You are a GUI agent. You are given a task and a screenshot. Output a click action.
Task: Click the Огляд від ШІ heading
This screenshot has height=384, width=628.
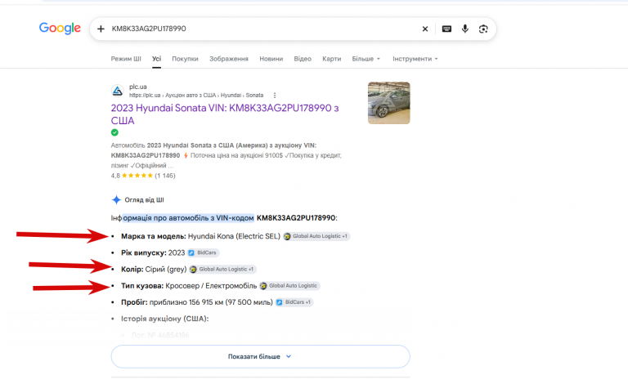pos(144,199)
